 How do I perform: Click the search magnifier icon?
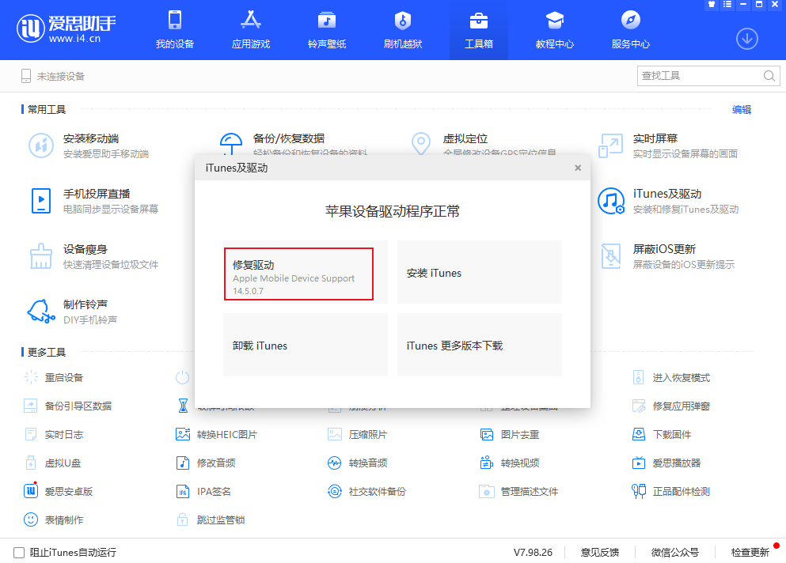769,76
